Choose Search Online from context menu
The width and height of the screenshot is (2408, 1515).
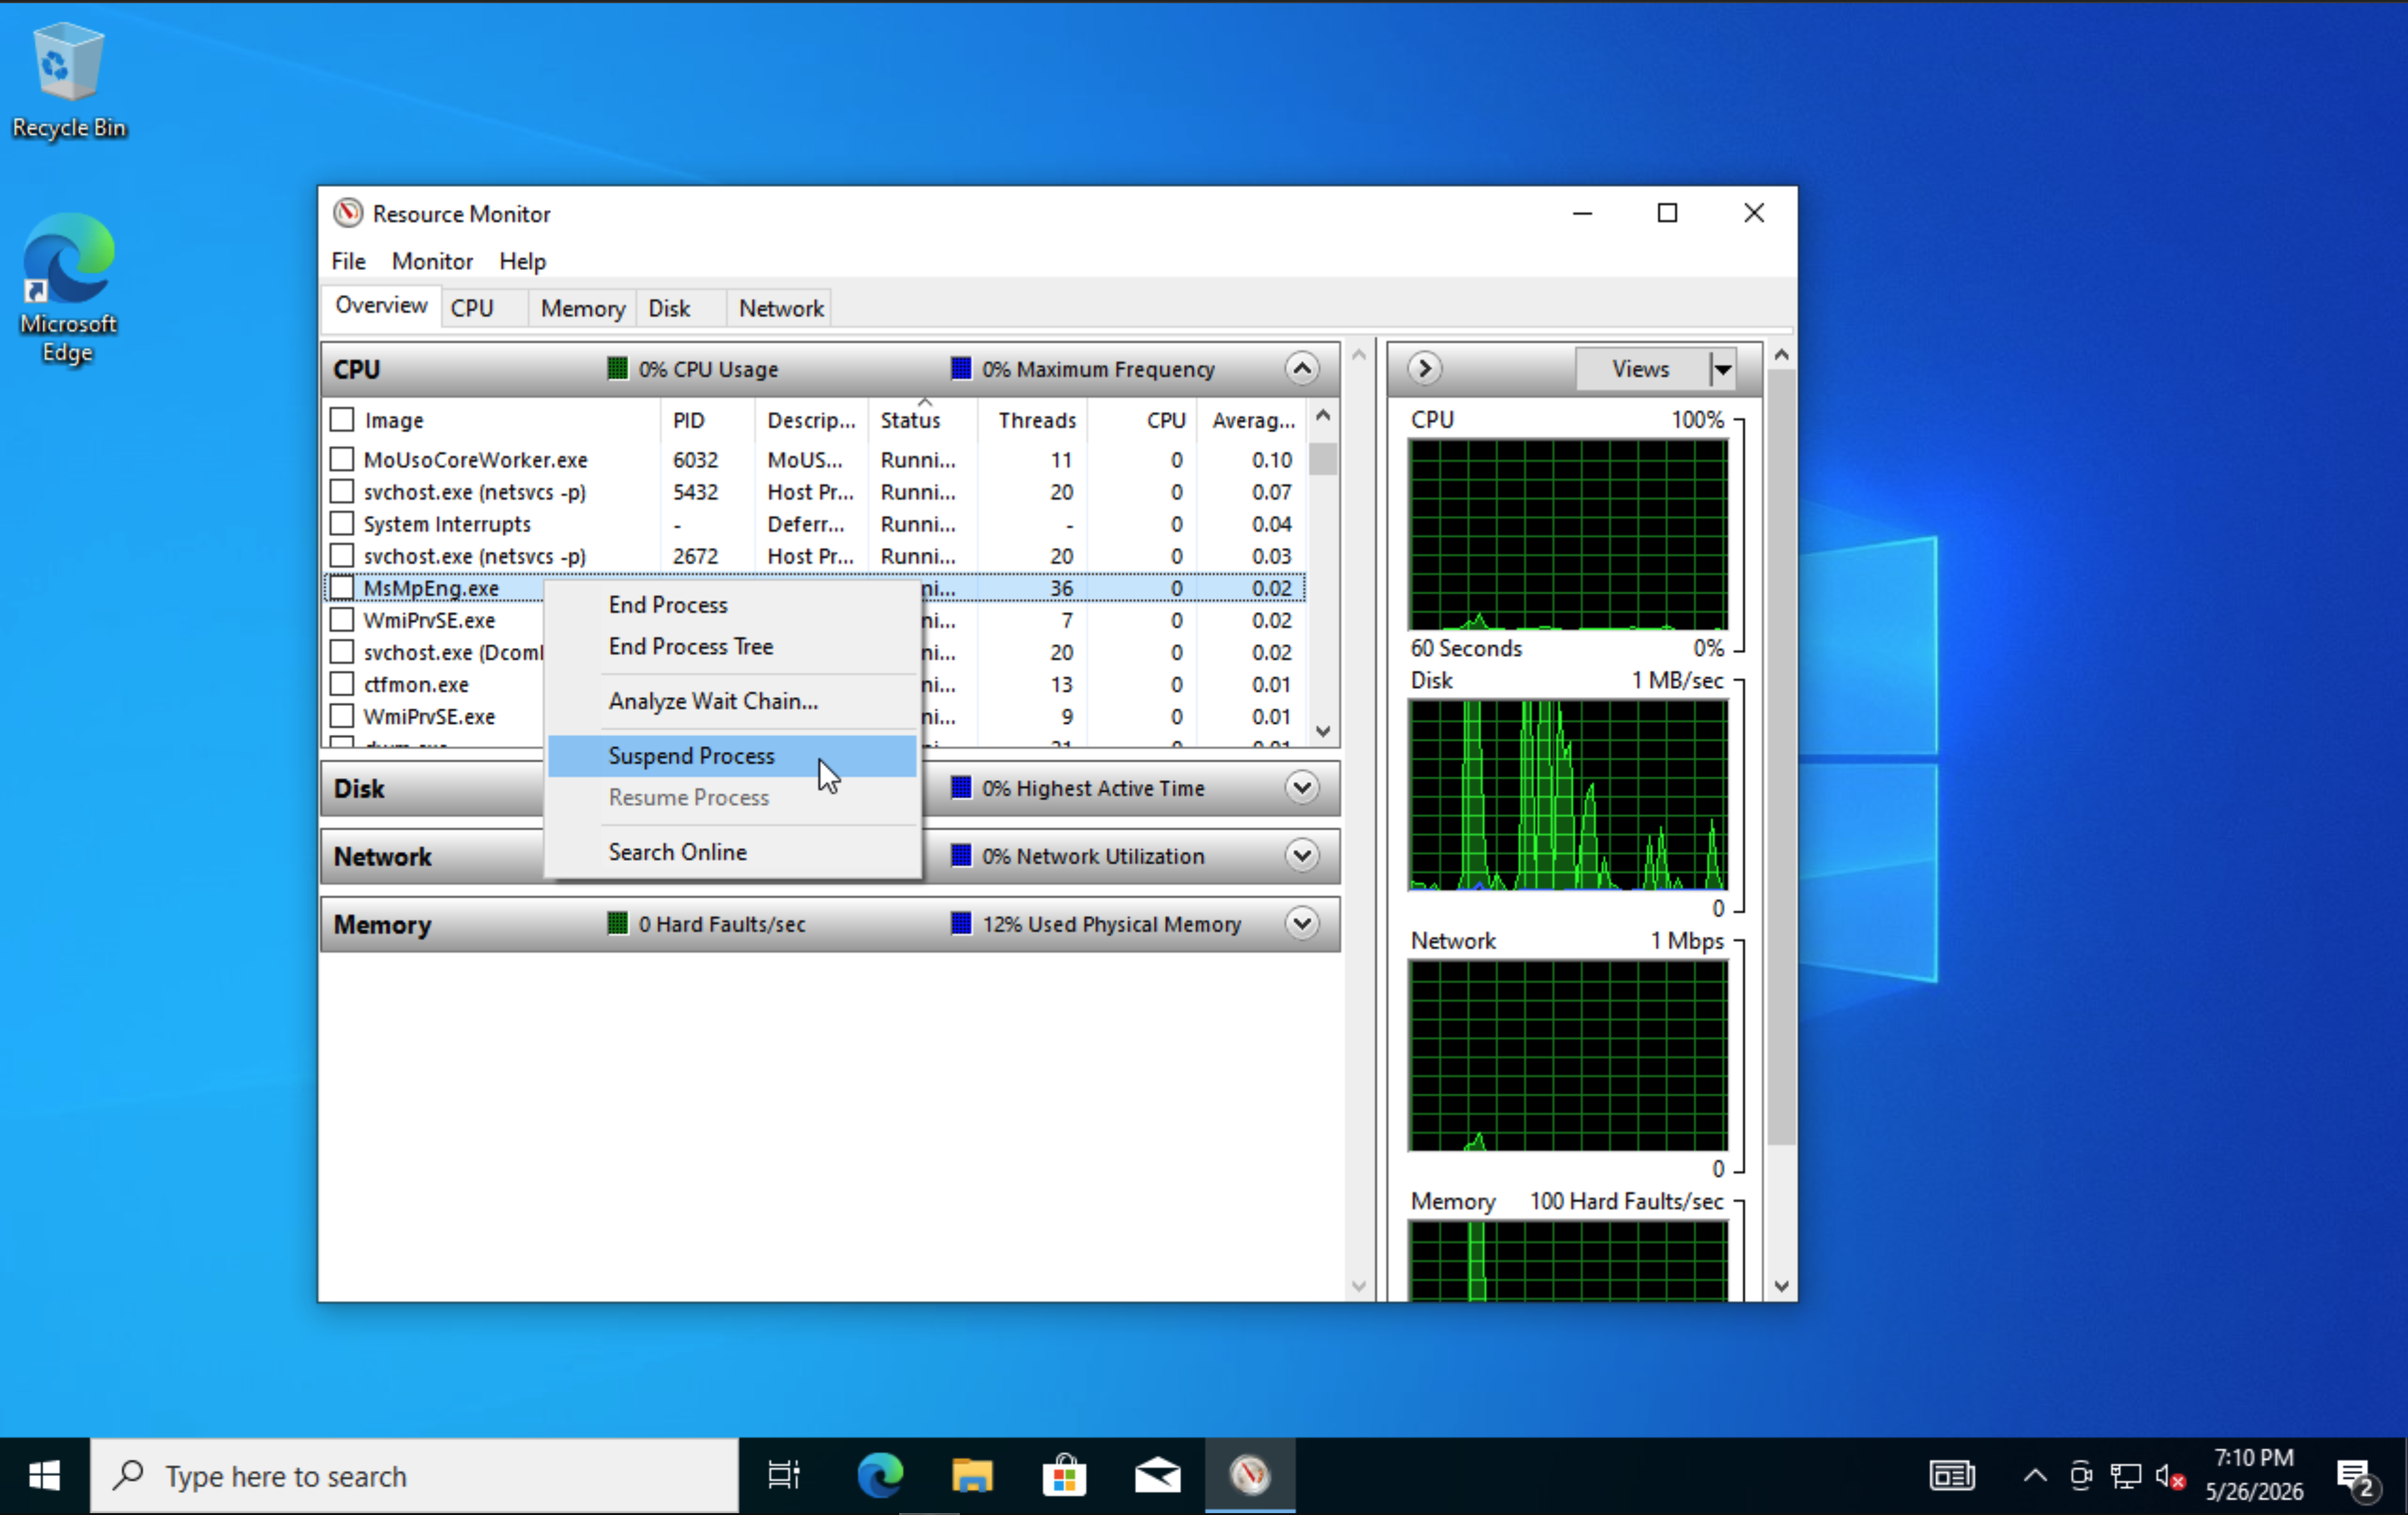tap(731, 852)
